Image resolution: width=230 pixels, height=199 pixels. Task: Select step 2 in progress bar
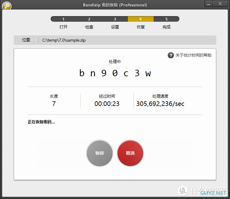tap(89, 19)
